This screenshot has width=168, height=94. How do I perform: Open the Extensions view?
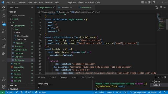click(x=3, y=46)
